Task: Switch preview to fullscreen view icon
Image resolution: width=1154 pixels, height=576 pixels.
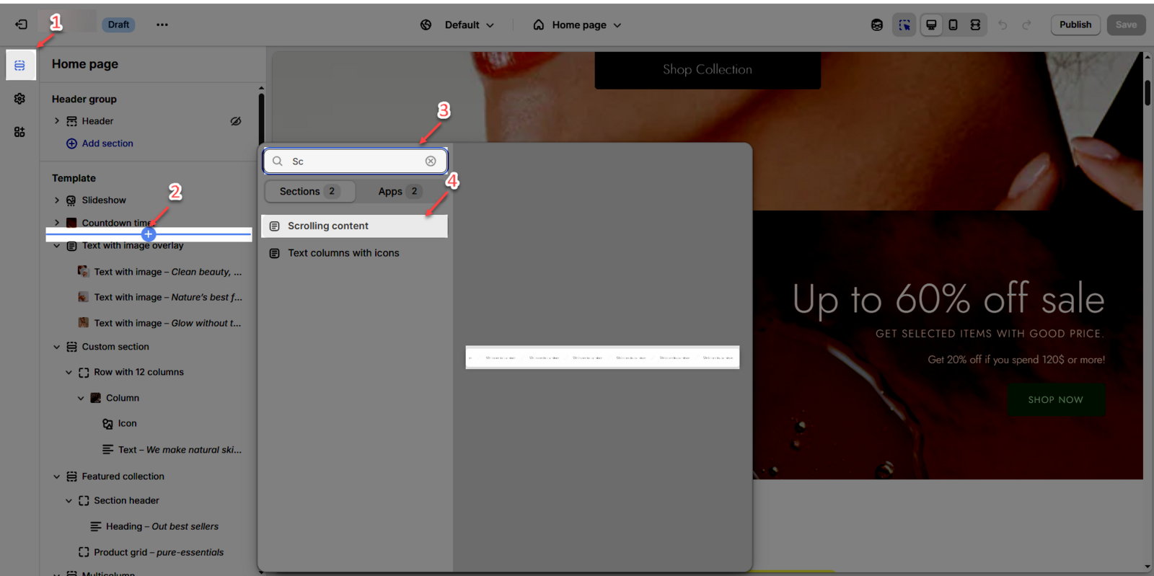Action: pyautogui.click(x=975, y=25)
